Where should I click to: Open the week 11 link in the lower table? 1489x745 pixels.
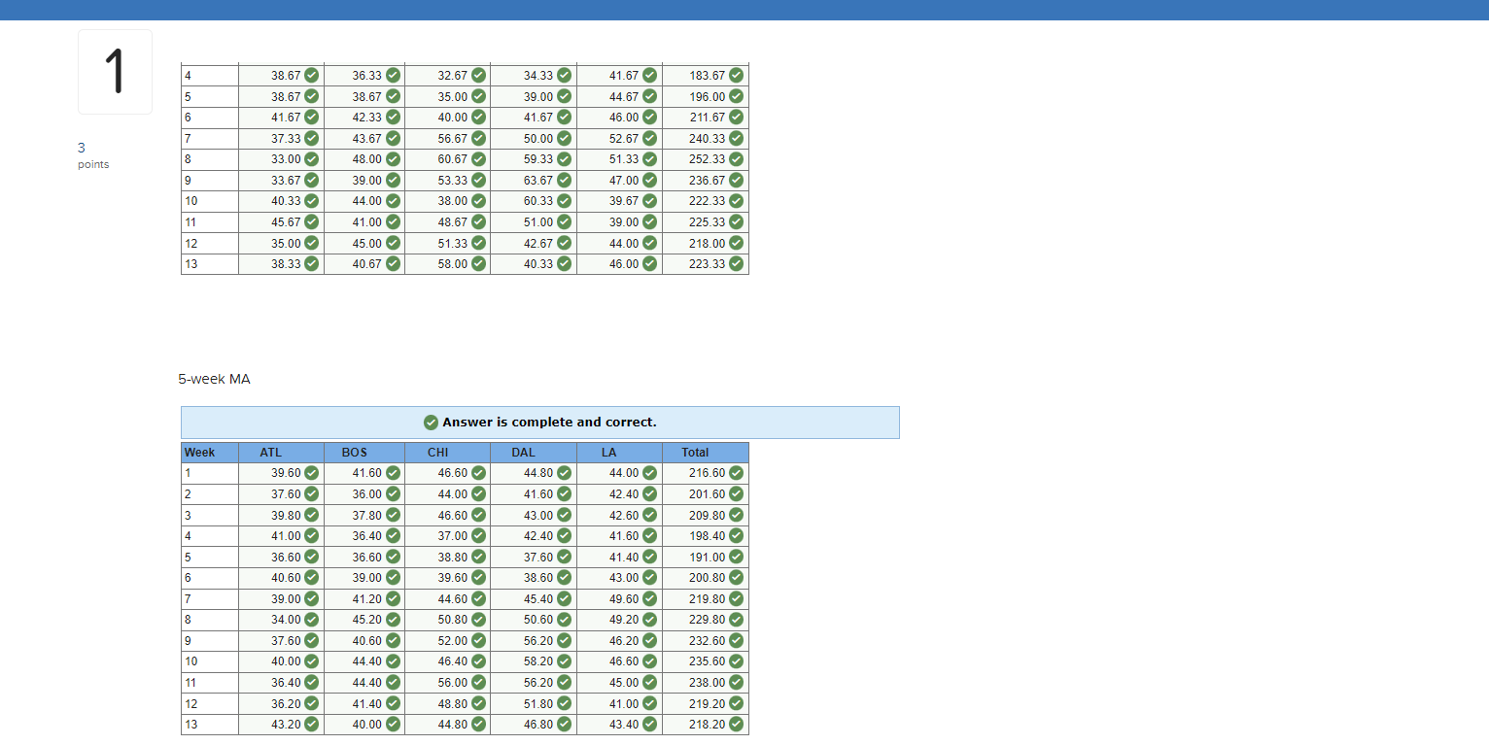[x=190, y=682]
